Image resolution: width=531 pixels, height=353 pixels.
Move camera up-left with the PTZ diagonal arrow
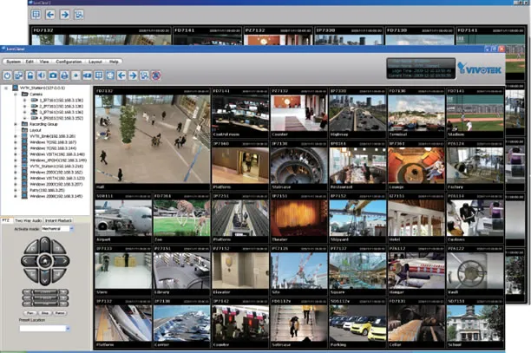pos(31,247)
